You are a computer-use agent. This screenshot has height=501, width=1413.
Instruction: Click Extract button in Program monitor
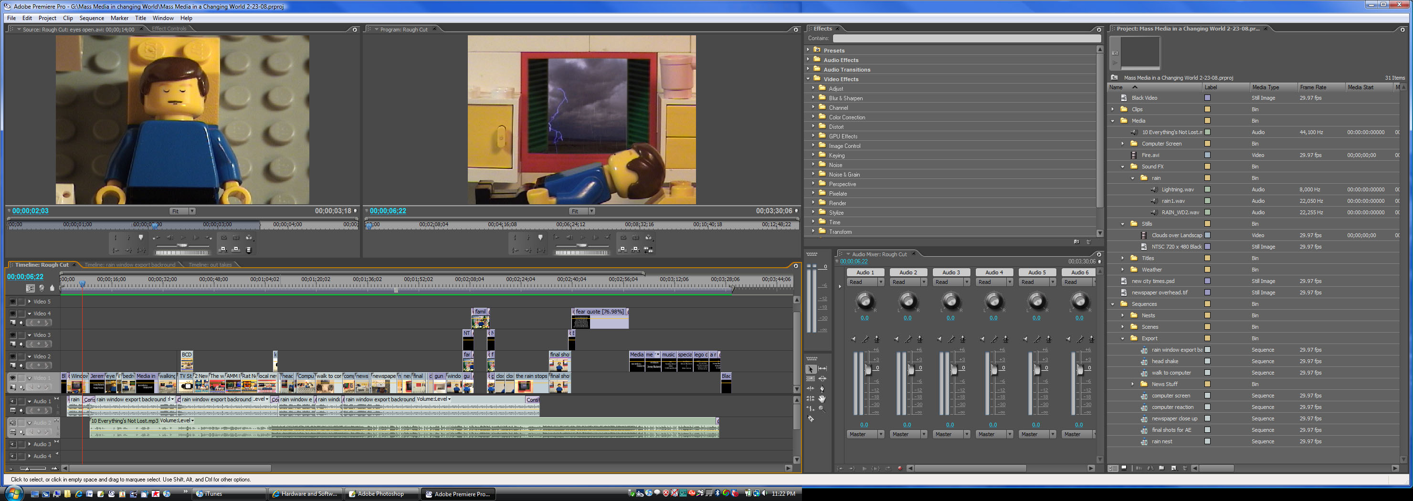click(x=635, y=250)
